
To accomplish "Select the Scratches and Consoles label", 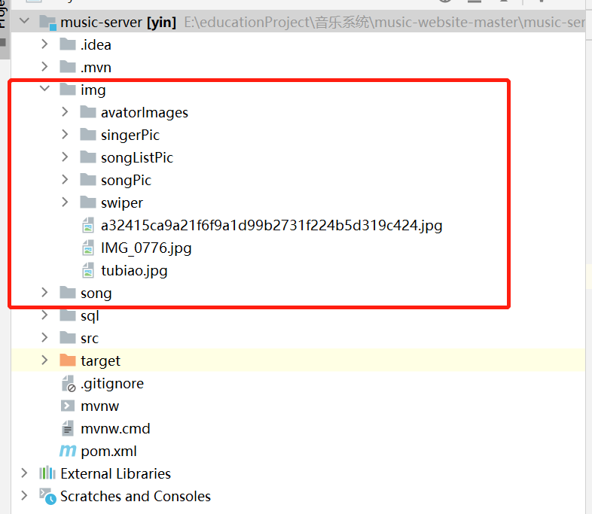I will pyautogui.click(x=135, y=496).
